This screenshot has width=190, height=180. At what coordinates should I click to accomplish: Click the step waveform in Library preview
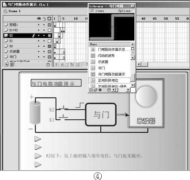click(112, 27)
